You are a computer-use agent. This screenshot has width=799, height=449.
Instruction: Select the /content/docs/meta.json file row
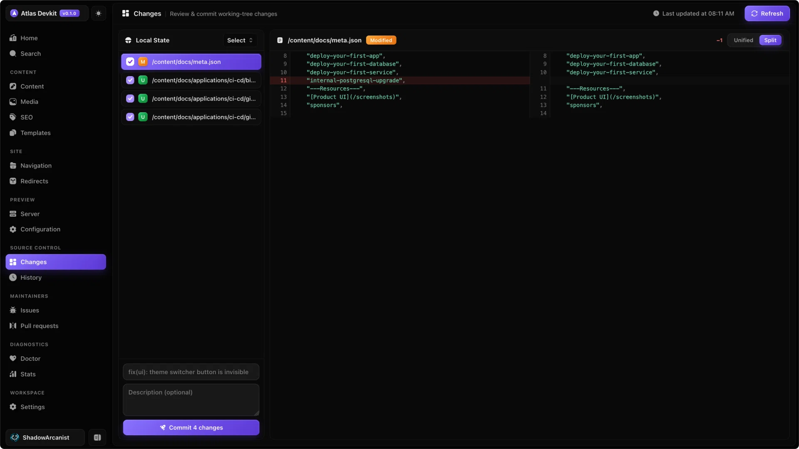pos(191,62)
